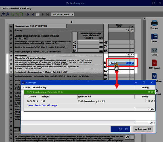The height and width of the screenshot is (142, 163).
Task: Open the Steuer: Benzin Geschäftswagen link
Action: 43,105
